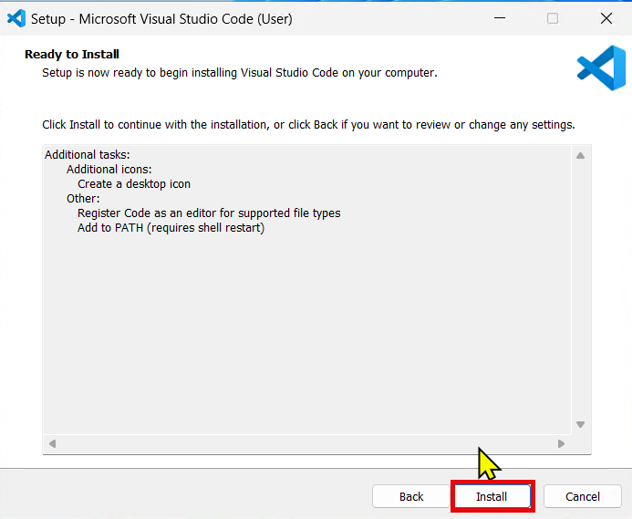Click 'Setup is now ready to begin' sentence

tap(240, 73)
